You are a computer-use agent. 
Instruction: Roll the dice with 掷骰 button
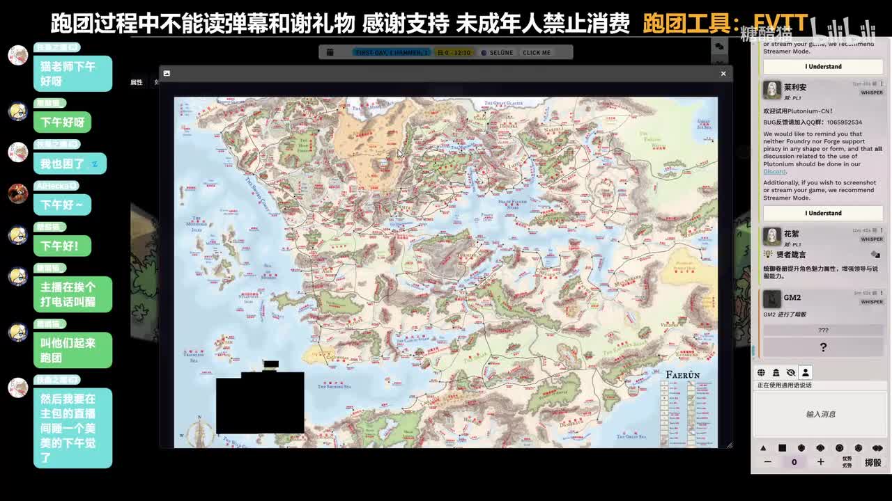(873, 462)
